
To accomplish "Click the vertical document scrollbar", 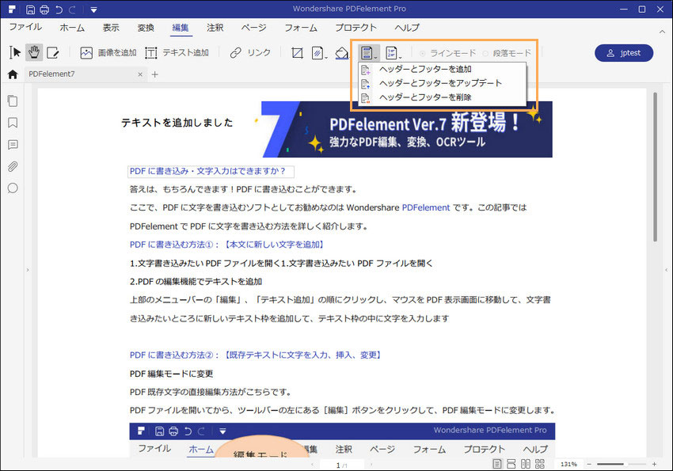I will point(655,167).
